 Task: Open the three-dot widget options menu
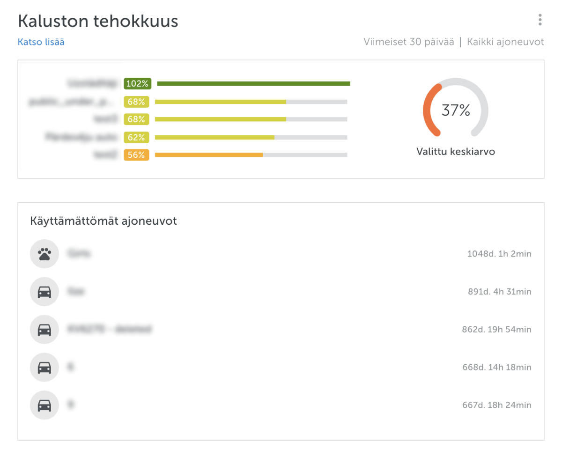[540, 20]
